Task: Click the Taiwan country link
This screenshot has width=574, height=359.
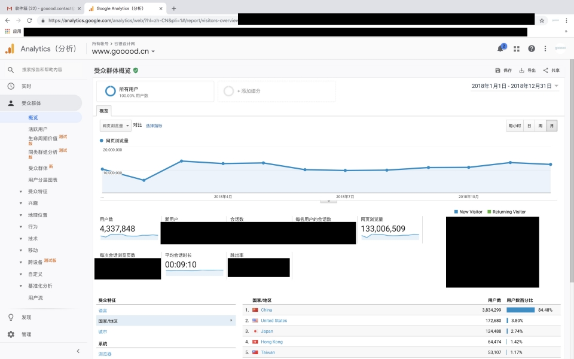Action: (268, 352)
